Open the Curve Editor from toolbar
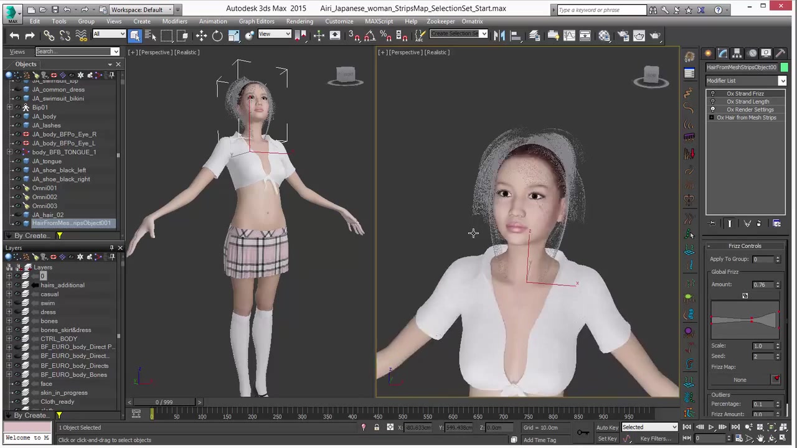The image size is (797, 448). [569, 35]
